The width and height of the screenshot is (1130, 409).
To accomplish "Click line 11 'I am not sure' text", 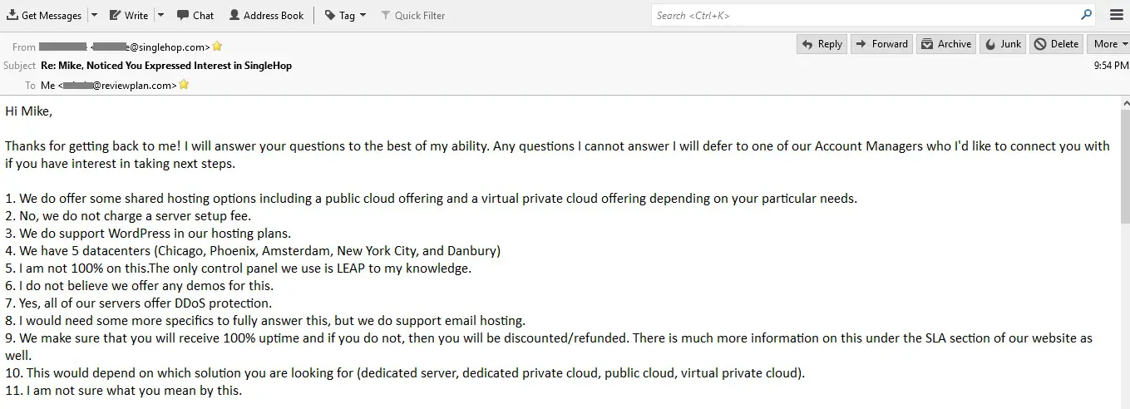I will click(124, 391).
